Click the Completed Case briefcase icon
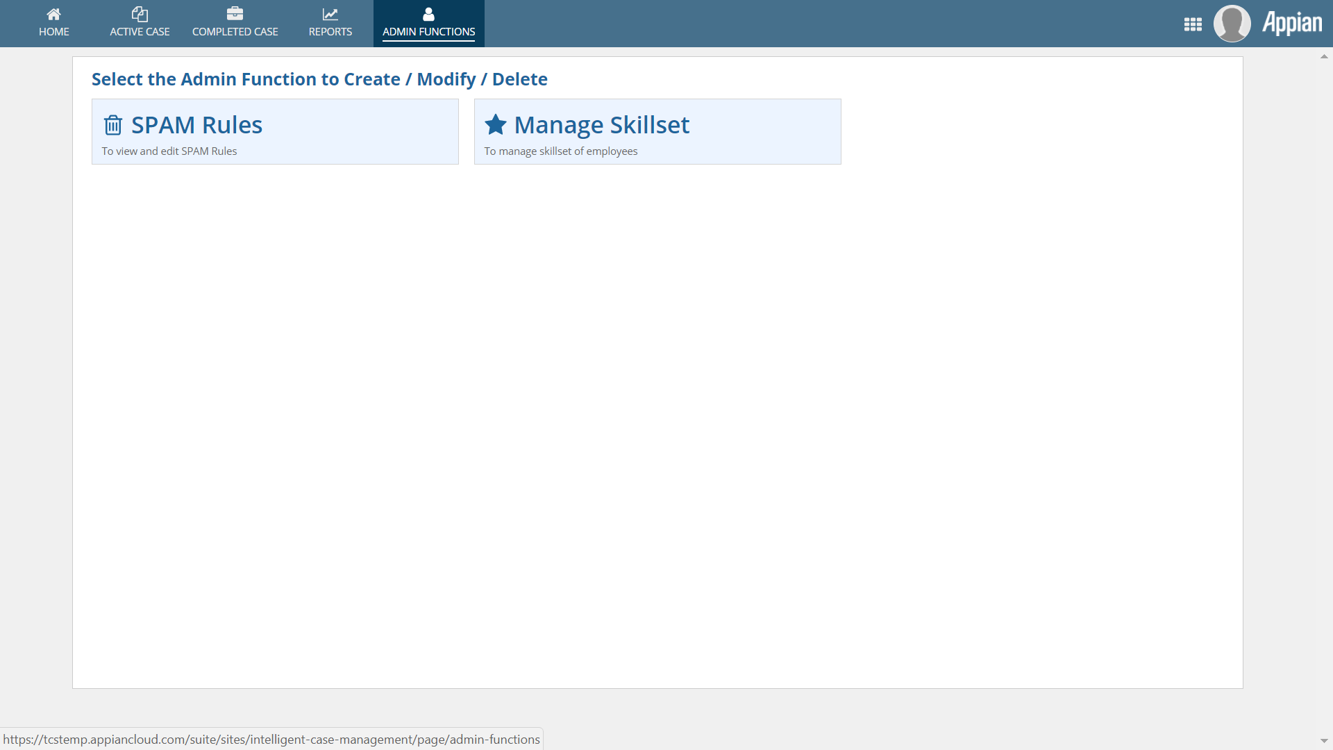The image size is (1333, 750). 235,14
